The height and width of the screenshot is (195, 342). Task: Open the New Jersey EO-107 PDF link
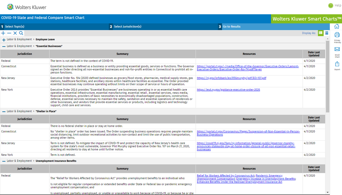tap(231, 78)
